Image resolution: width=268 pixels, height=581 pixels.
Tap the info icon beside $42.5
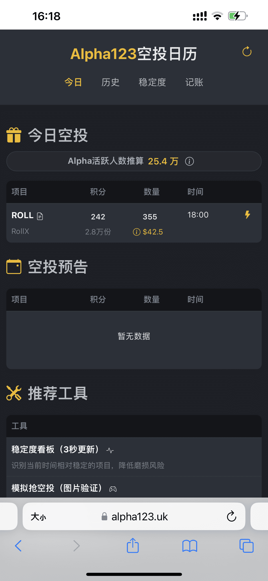(x=137, y=232)
